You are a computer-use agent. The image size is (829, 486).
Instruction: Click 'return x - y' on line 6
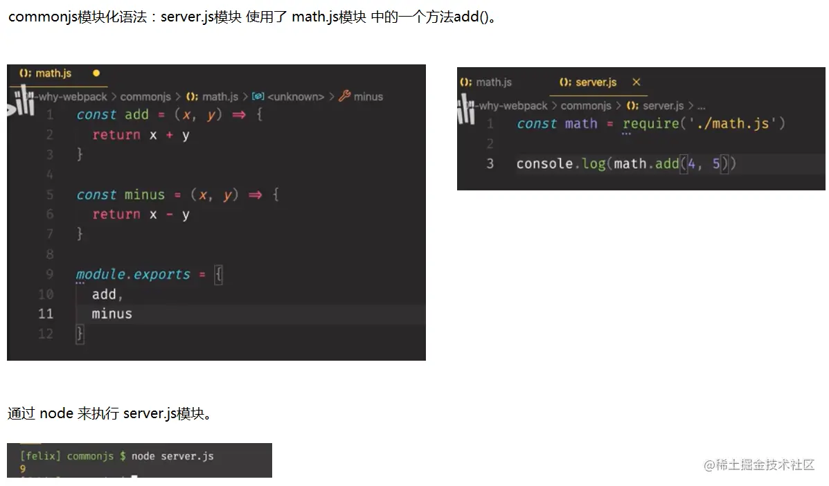[x=141, y=215]
